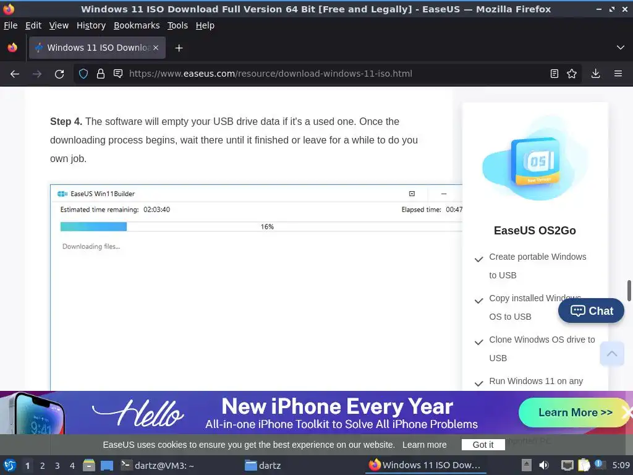The width and height of the screenshot is (633, 475).
Task: Open the Bookmarks menu
Action: 137,25
